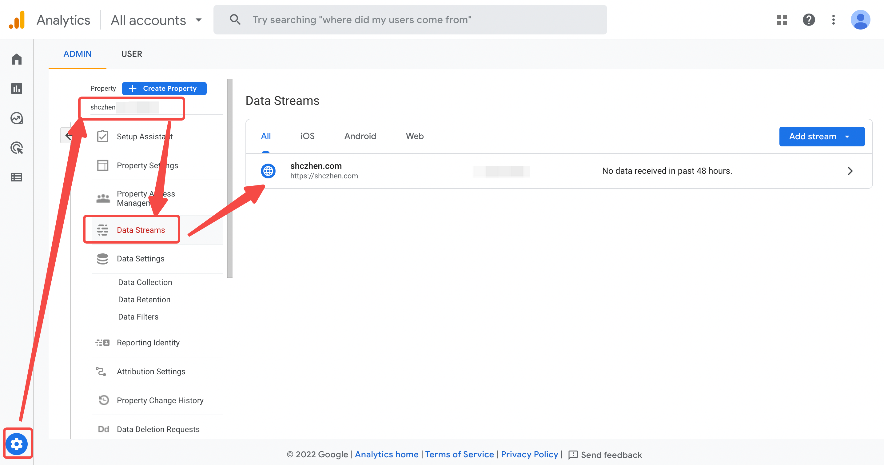Screen dimensions: 884x465
Task: Click the Analytics logo at top left
Action: point(50,20)
